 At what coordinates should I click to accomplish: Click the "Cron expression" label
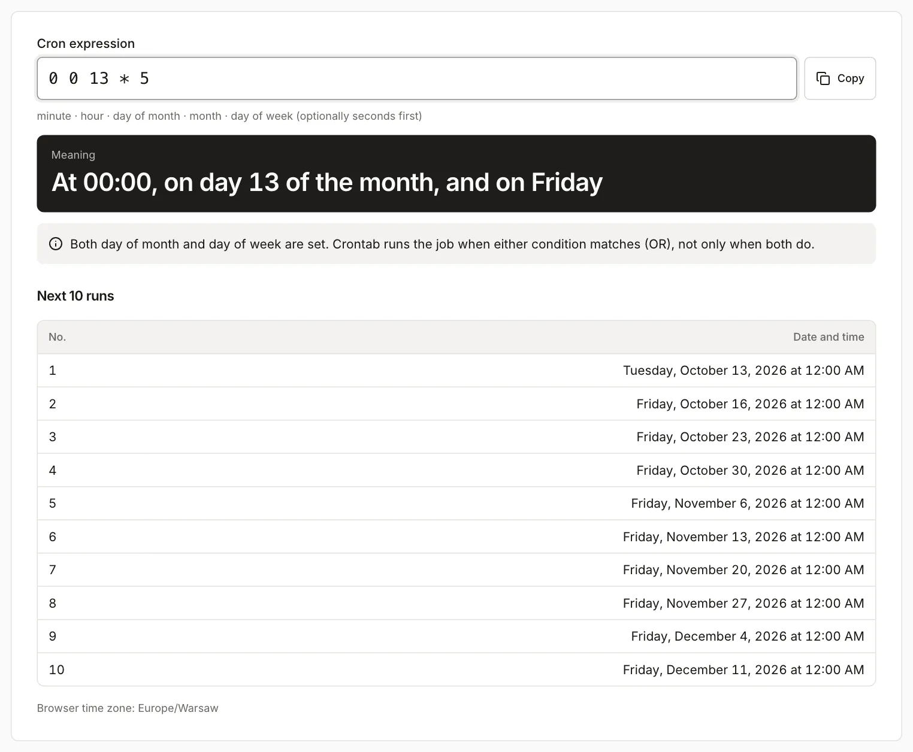86,44
